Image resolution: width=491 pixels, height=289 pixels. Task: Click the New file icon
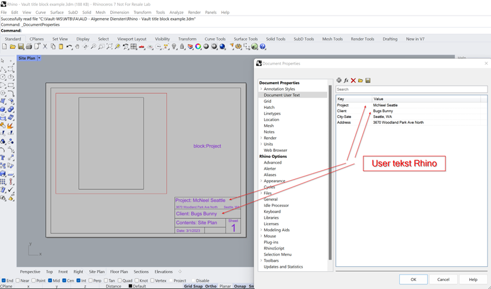[x=5, y=47]
